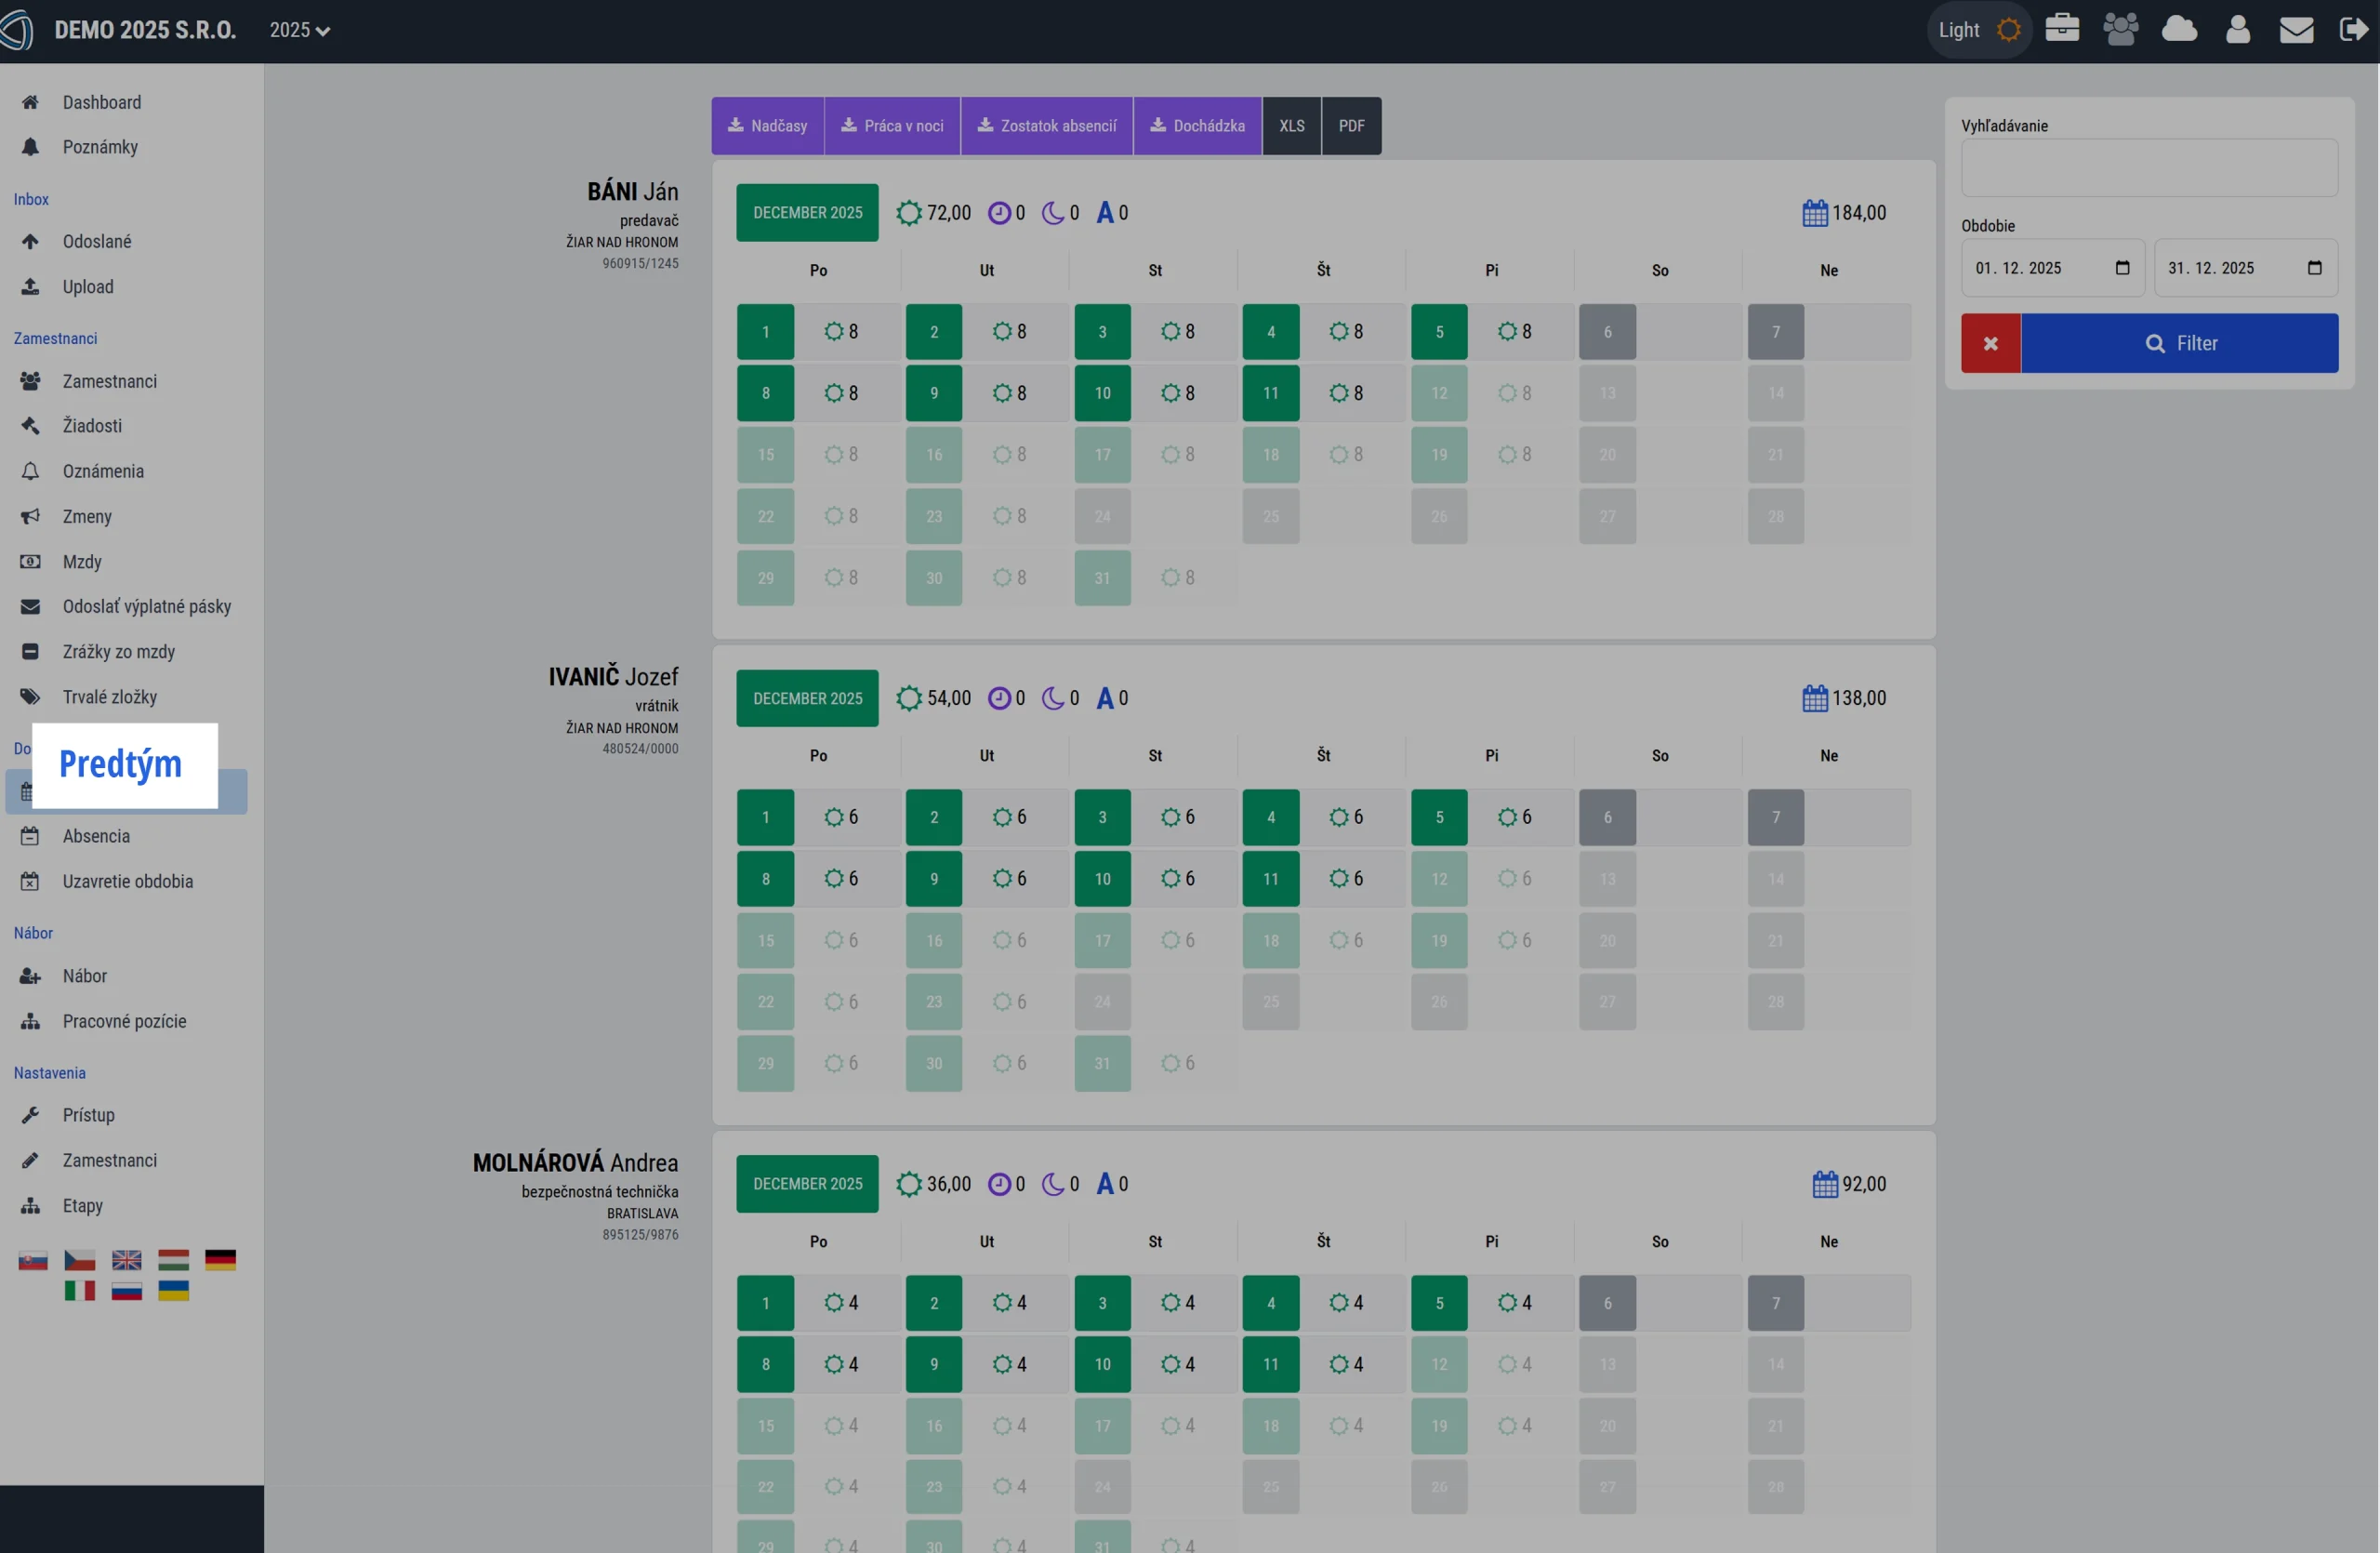Click the cloud icon in top bar
The image size is (2380, 1553).
(2179, 29)
